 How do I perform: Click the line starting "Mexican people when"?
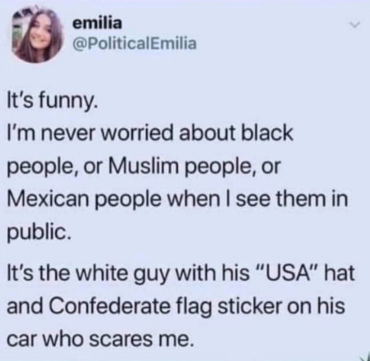[x=177, y=200]
